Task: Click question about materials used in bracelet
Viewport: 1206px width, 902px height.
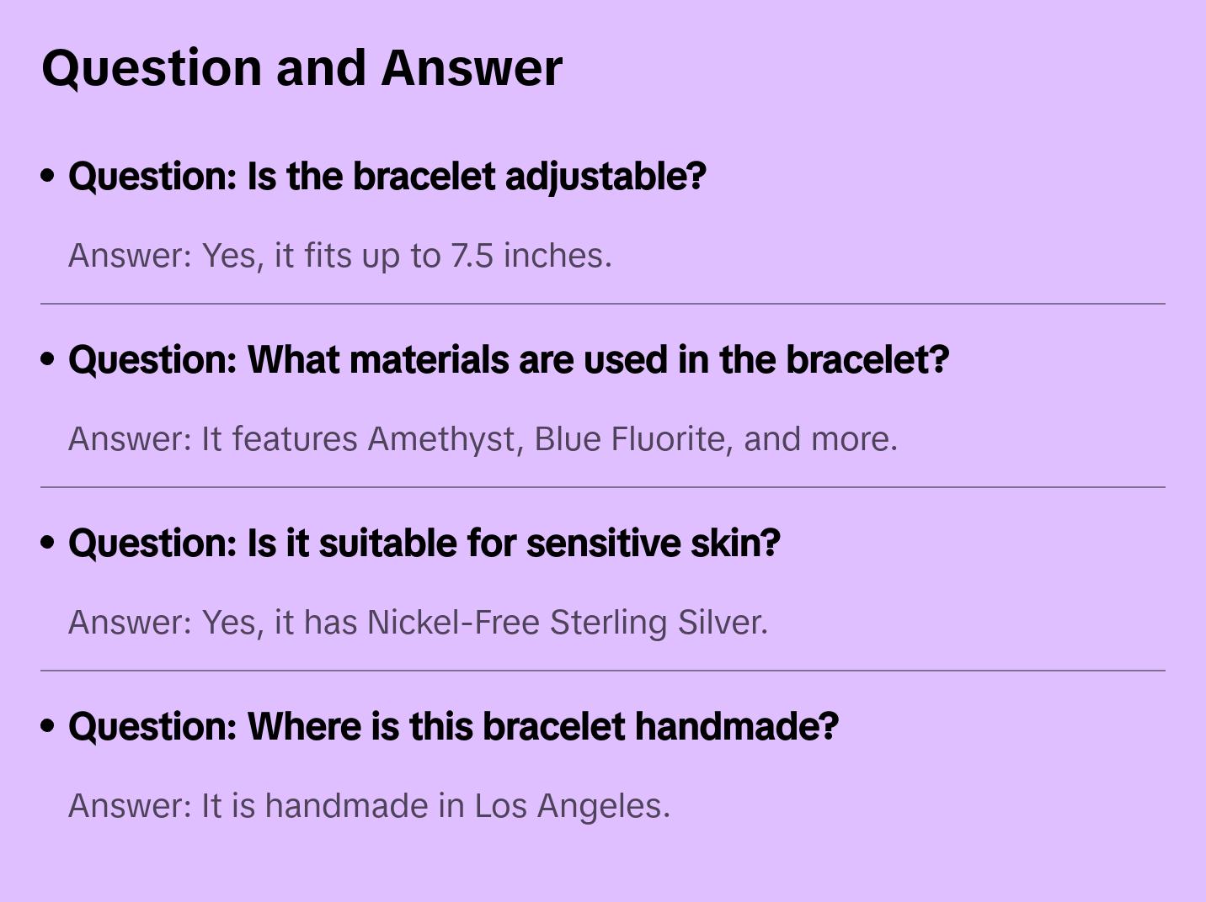Action: 509,359
